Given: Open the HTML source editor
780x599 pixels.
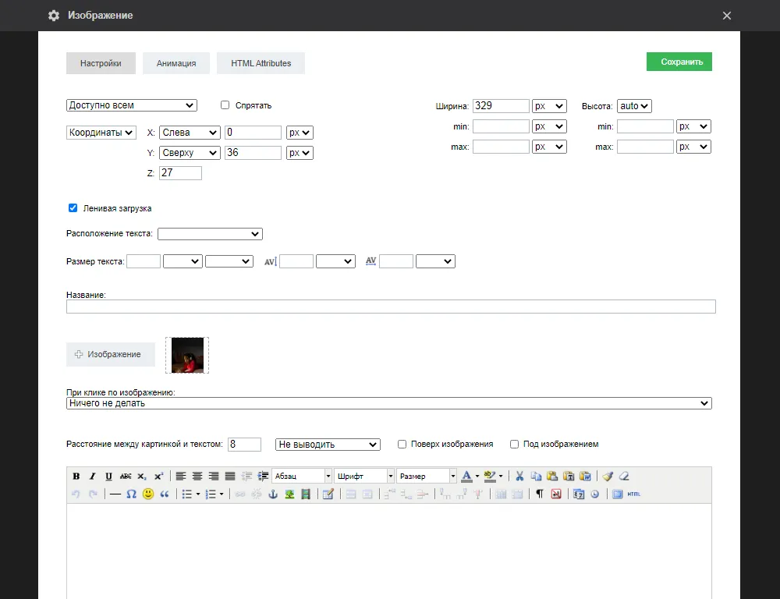Looking at the screenshot, I should 633,494.
